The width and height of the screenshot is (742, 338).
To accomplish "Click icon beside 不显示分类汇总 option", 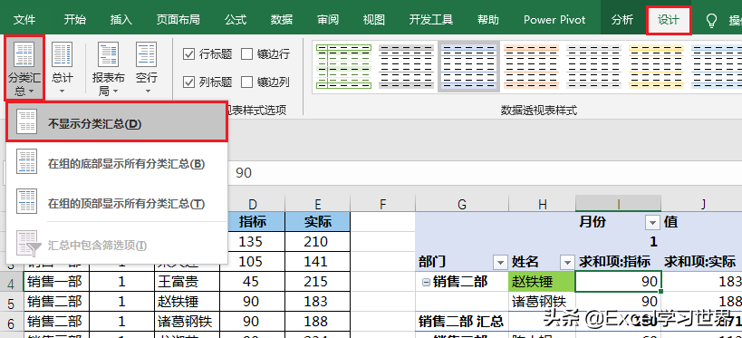I will (26, 122).
